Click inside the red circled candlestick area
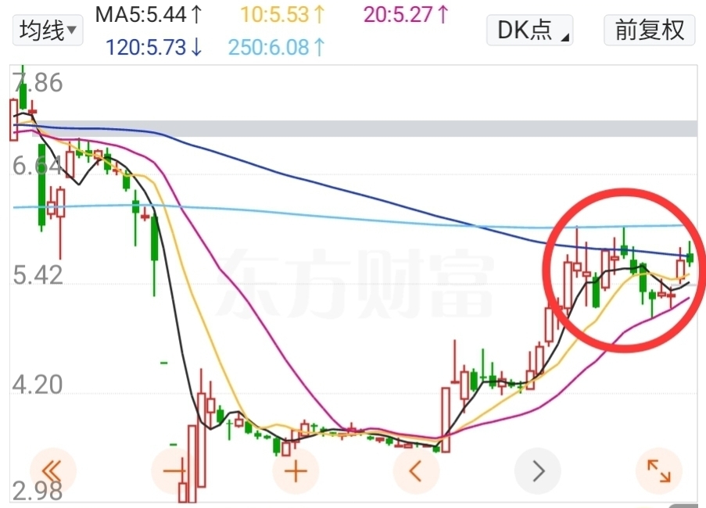The width and height of the screenshot is (706, 508). coord(624,270)
